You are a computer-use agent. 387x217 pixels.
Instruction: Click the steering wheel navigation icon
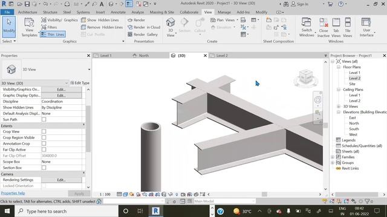(317, 100)
